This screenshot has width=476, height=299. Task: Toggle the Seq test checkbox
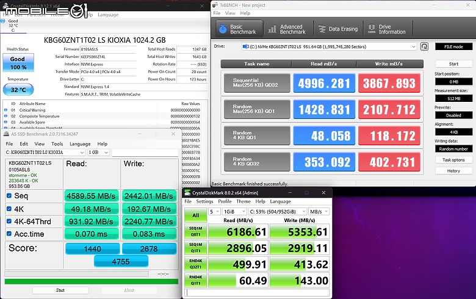[9, 196]
